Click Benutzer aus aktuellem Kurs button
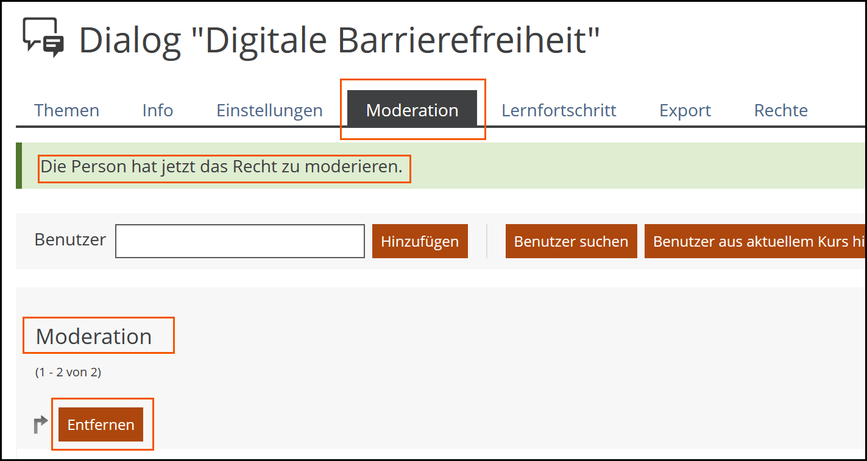867x461 pixels. (x=756, y=241)
